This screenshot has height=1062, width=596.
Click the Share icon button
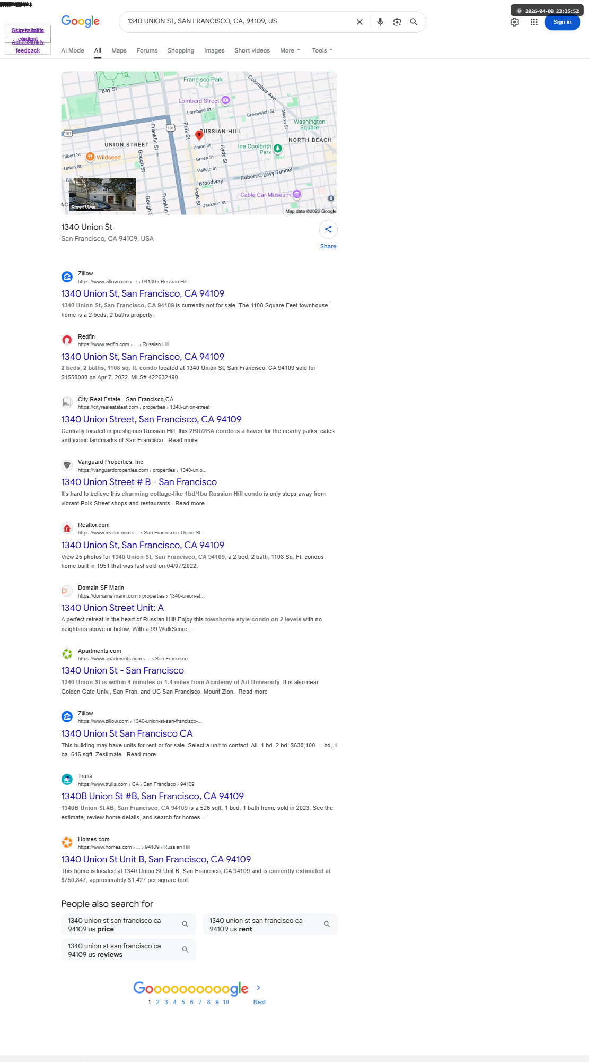pyautogui.click(x=328, y=229)
